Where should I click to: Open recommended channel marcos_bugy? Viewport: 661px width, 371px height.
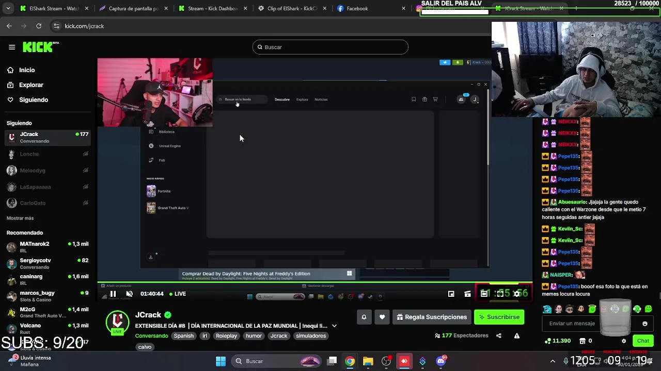click(48, 296)
